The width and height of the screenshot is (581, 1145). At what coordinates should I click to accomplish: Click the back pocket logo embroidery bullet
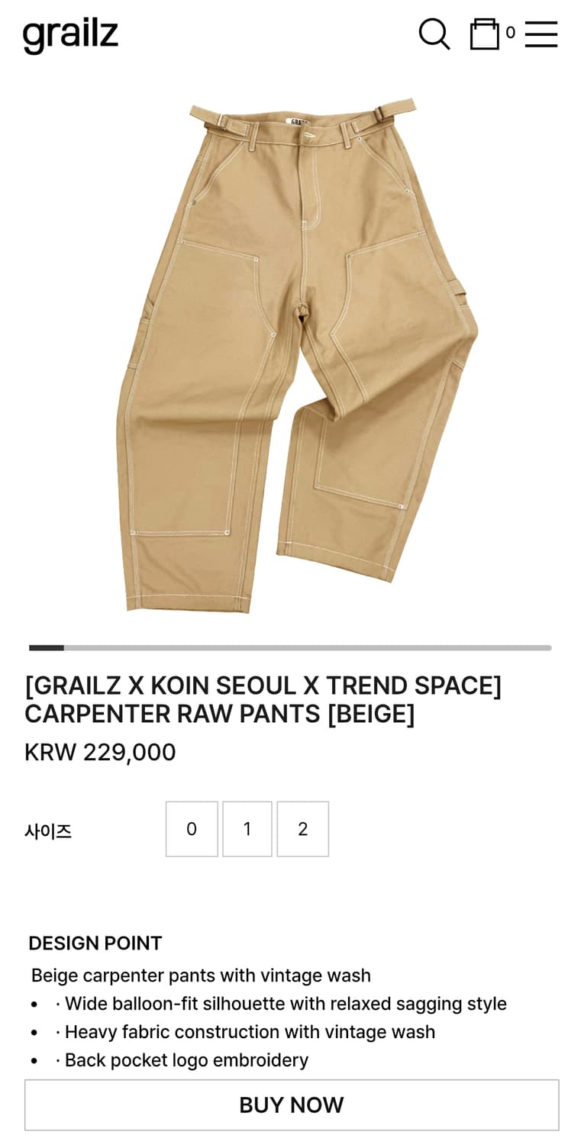[182, 1060]
